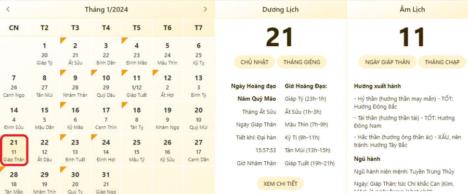Image resolution: width=468 pixels, height=194 pixels.
Task: Select day 8 Tân Mùi
Action: click(x=45, y=86)
